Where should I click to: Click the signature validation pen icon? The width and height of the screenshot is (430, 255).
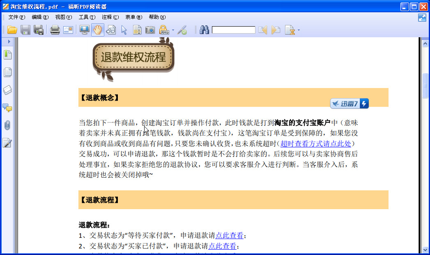point(182,30)
